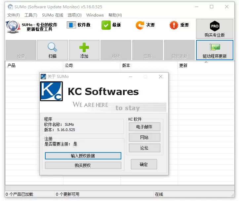Open the 文件(F) menu

[x=14, y=15]
